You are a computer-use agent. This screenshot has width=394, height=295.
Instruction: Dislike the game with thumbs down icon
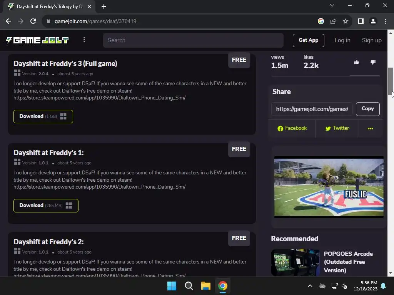[x=373, y=62]
